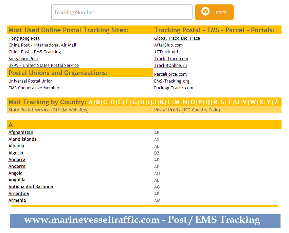The image size is (289, 233).
Task: Visit the ParcelForce.com link
Action: pos(170,74)
